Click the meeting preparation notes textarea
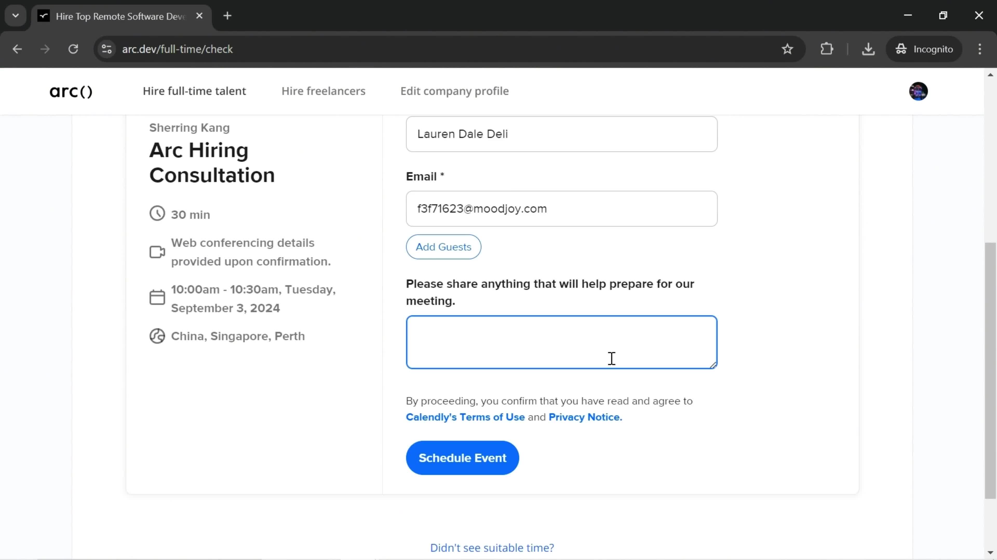Viewport: 997px width, 560px height. pos(561,342)
